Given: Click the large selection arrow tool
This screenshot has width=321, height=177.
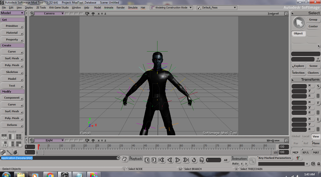Looking at the screenshot, I should click(x=299, y=23).
